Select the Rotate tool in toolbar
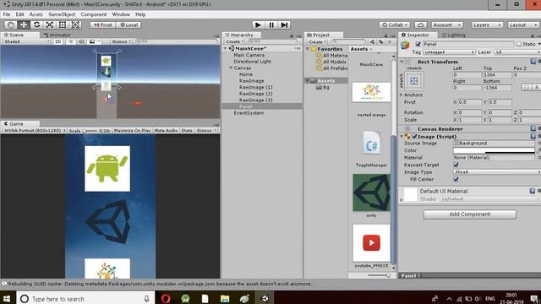 click(x=36, y=24)
